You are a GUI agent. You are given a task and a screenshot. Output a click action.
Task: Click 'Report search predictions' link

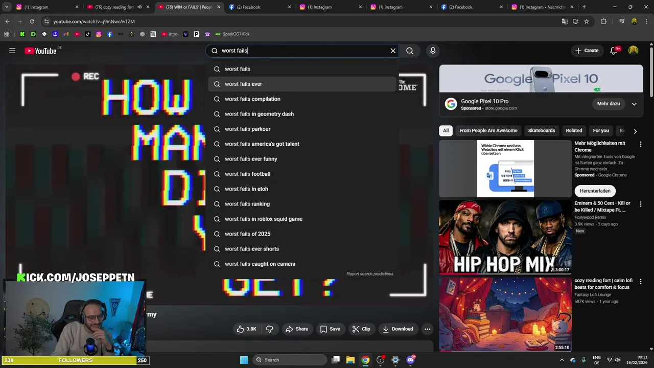click(x=370, y=274)
